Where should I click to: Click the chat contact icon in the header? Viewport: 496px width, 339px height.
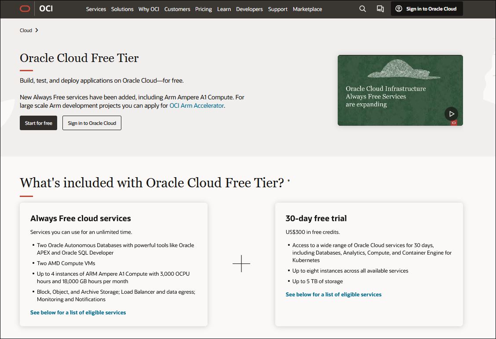pos(380,9)
